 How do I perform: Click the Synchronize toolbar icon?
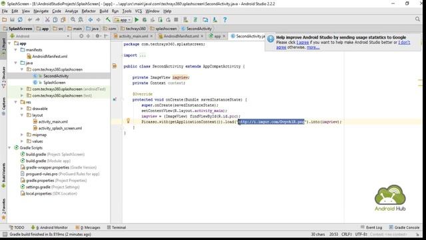[20, 19]
